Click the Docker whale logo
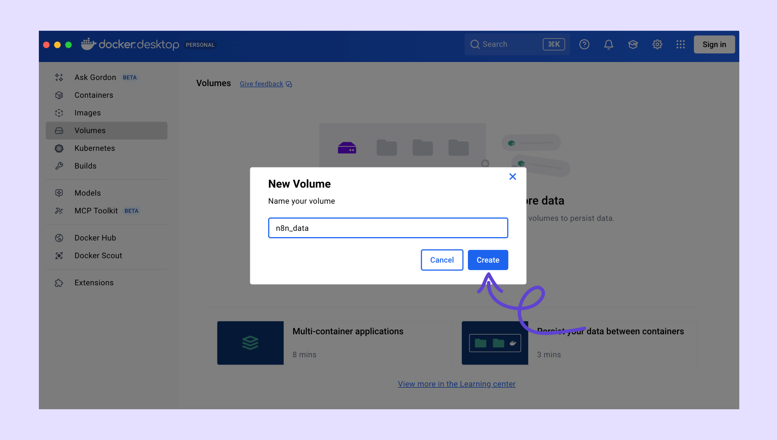Viewport: 777px width, 440px height. click(89, 44)
